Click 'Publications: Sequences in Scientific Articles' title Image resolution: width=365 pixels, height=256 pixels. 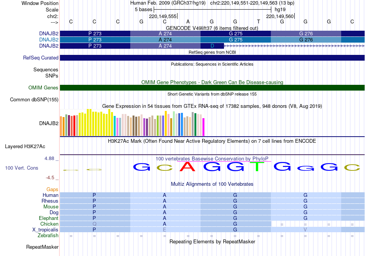pos(212,64)
